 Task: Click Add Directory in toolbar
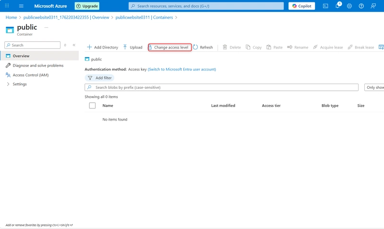click(102, 48)
